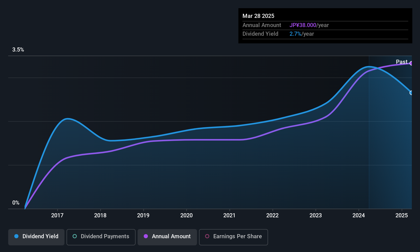Select the 2023 x-axis tick label
420x252 pixels.
coord(316,216)
